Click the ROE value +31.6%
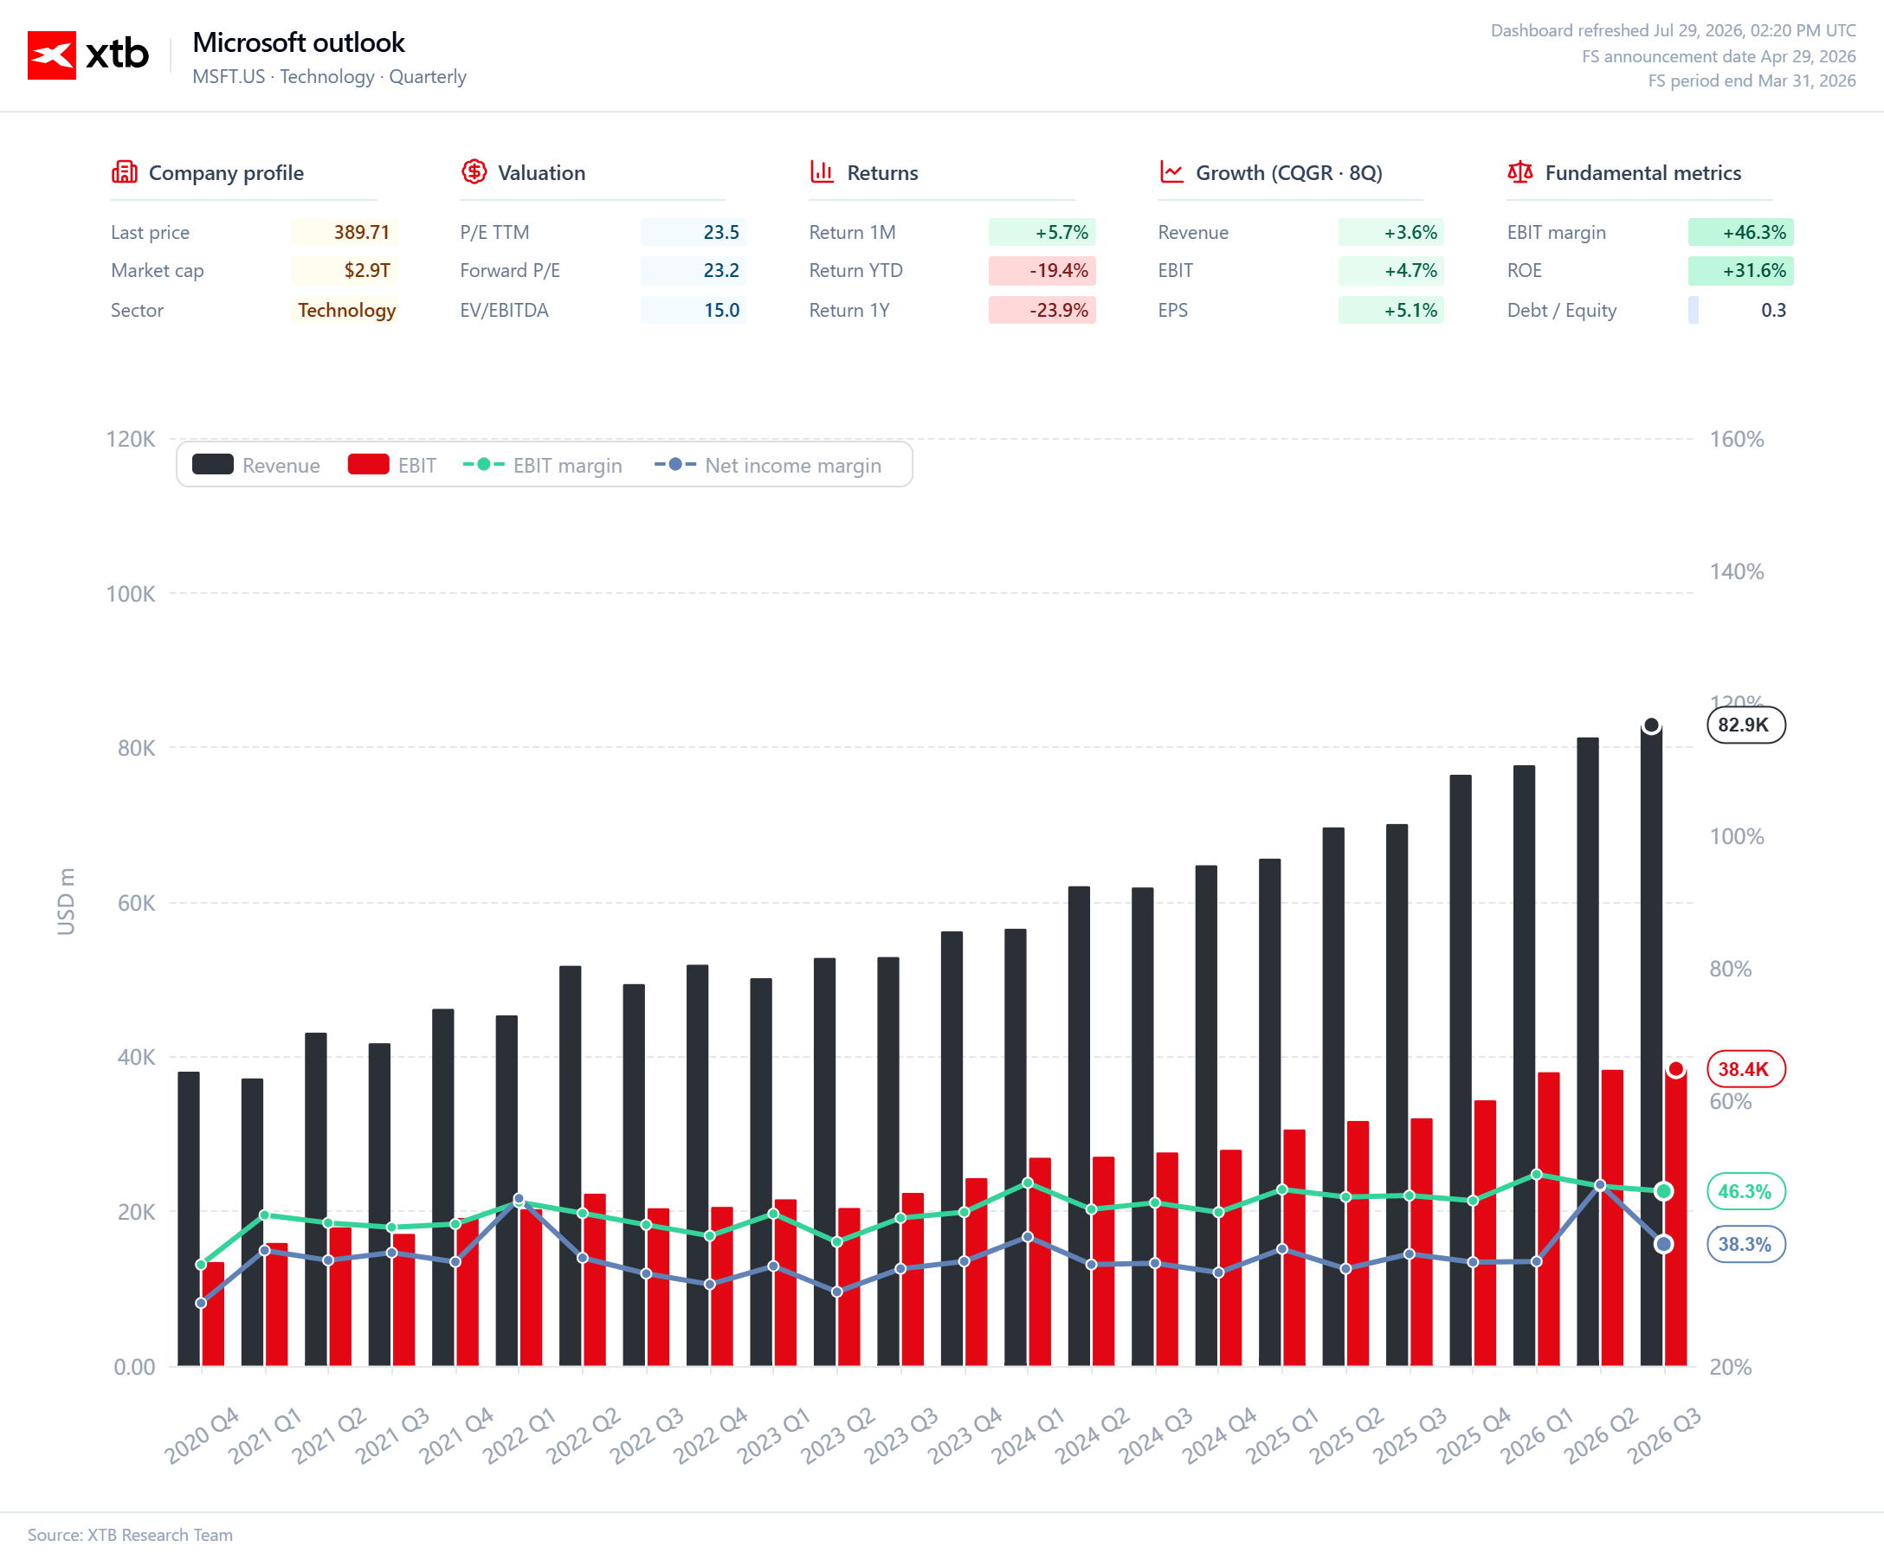 pyautogui.click(x=1741, y=270)
